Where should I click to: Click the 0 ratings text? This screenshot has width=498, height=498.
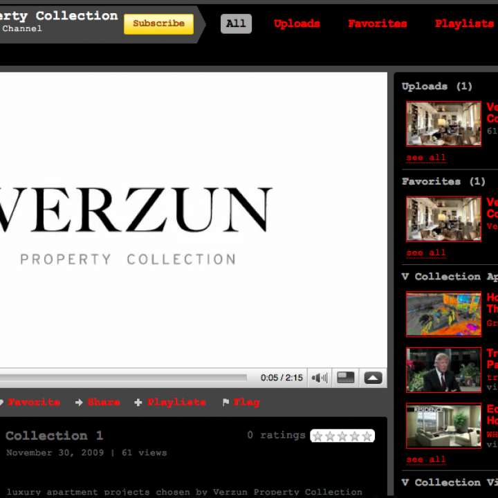coord(276,435)
